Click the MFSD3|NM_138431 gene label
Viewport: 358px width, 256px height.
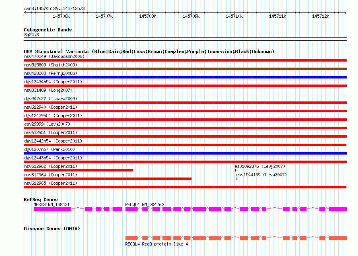(x=51, y=204)
